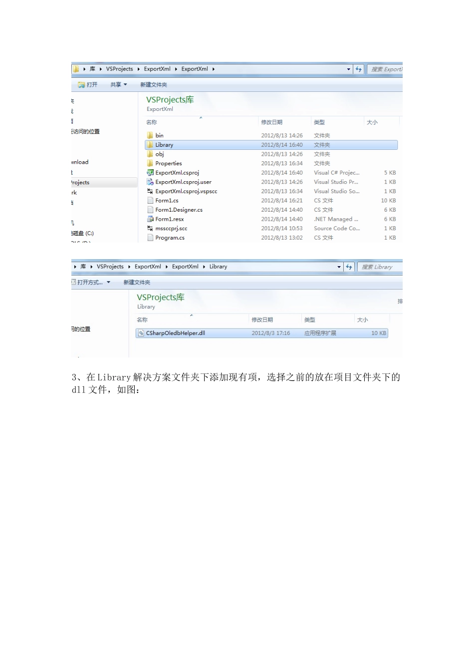Select 访问的位置 in upper navigation pane
The height and width of the screenshot is (671, 474).
[86, 132]
